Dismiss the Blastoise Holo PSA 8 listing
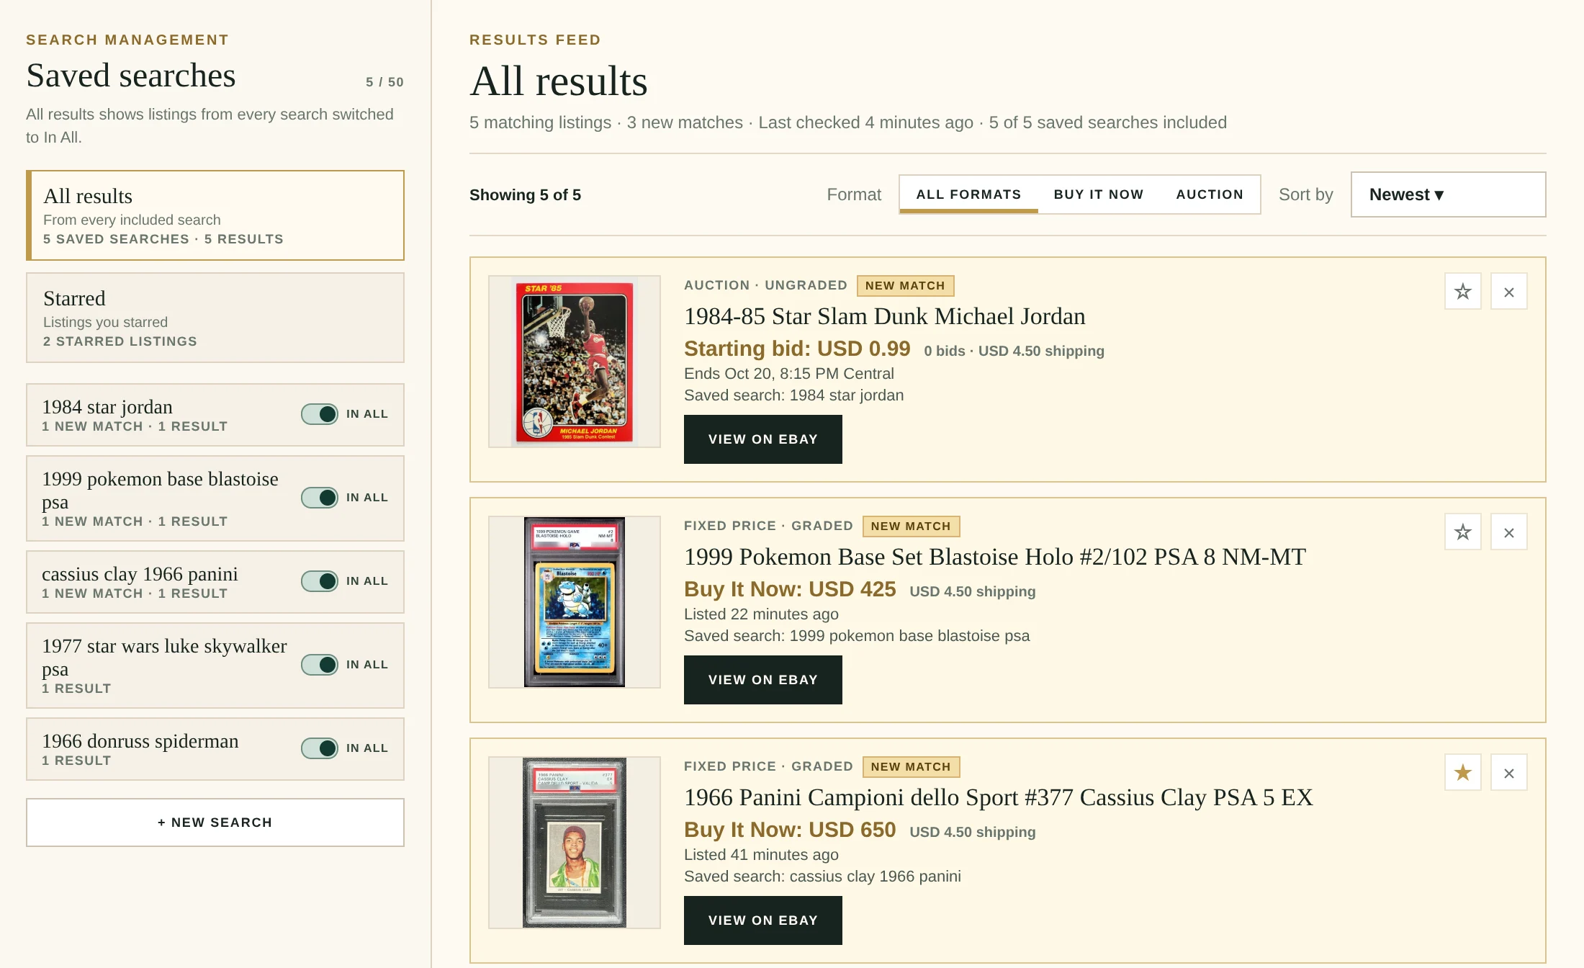This screenshot has width=1584, height=968. (x=1508, y=532)
